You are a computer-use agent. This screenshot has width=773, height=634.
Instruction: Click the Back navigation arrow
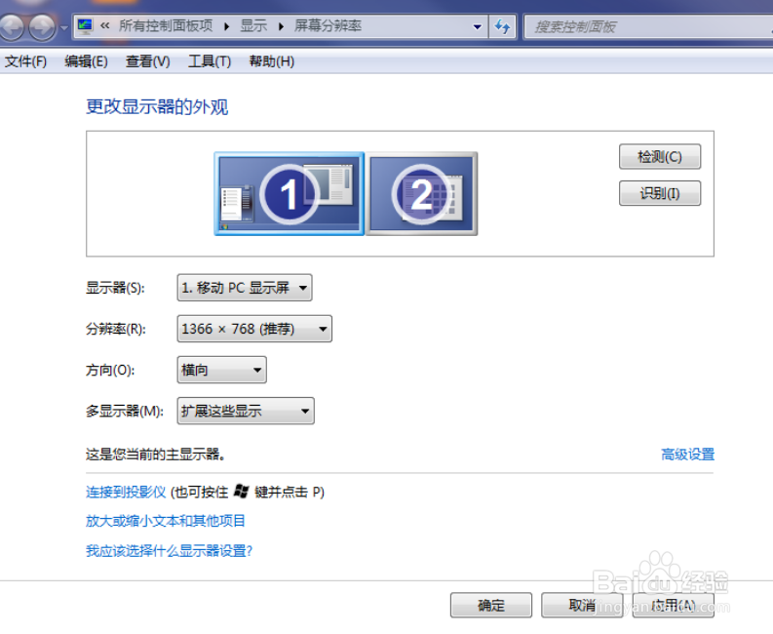11,26
